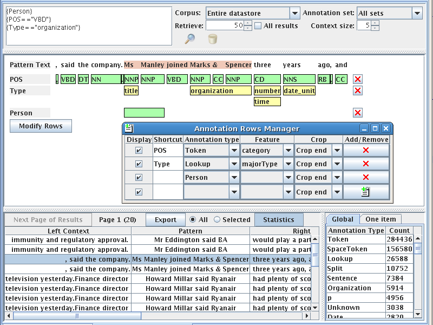Open the empty annotation type dropdown in last row
This screenshot has height=325, width=433.
[x=234, y=192]
